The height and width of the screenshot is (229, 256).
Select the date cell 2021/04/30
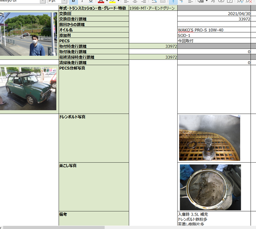coord(214,13)
